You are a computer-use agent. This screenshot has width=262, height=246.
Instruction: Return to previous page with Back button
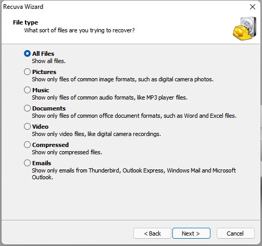(x=152, y=233)
